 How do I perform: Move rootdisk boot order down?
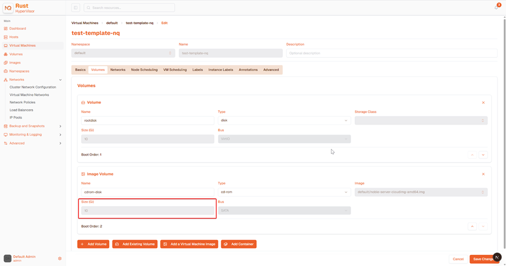click(483, 155)
